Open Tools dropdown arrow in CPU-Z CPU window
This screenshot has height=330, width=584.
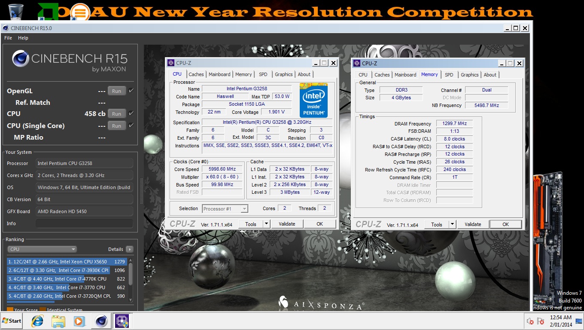(266, 224)
